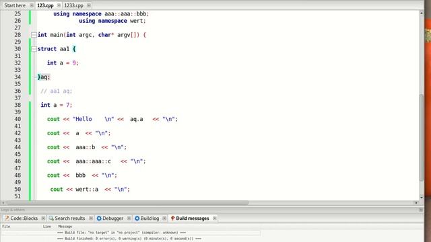
Task: Click the Build log gear icon
Action: (137, 218)
